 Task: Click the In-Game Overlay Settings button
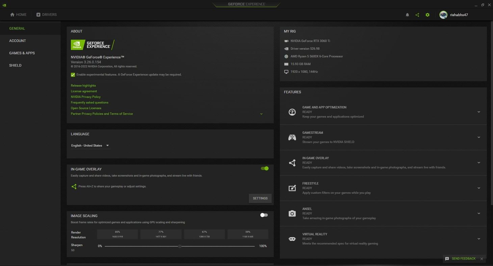pyautogui.click(x=260, y=198)
